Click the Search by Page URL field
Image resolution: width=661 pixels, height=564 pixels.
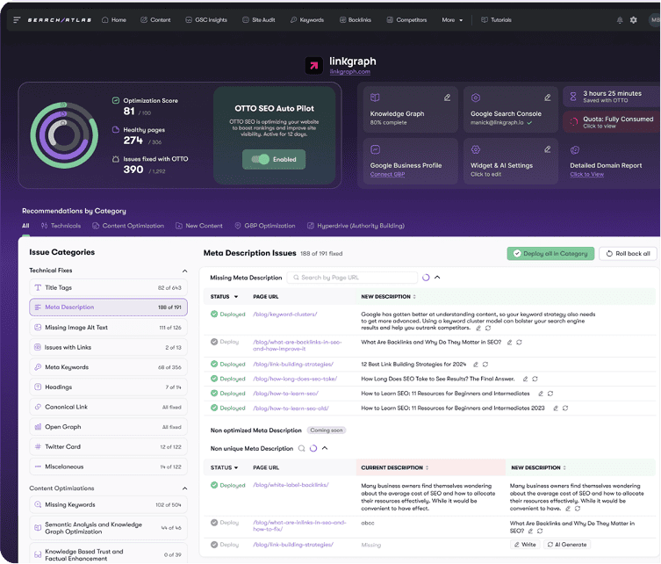tap(354, 278)
